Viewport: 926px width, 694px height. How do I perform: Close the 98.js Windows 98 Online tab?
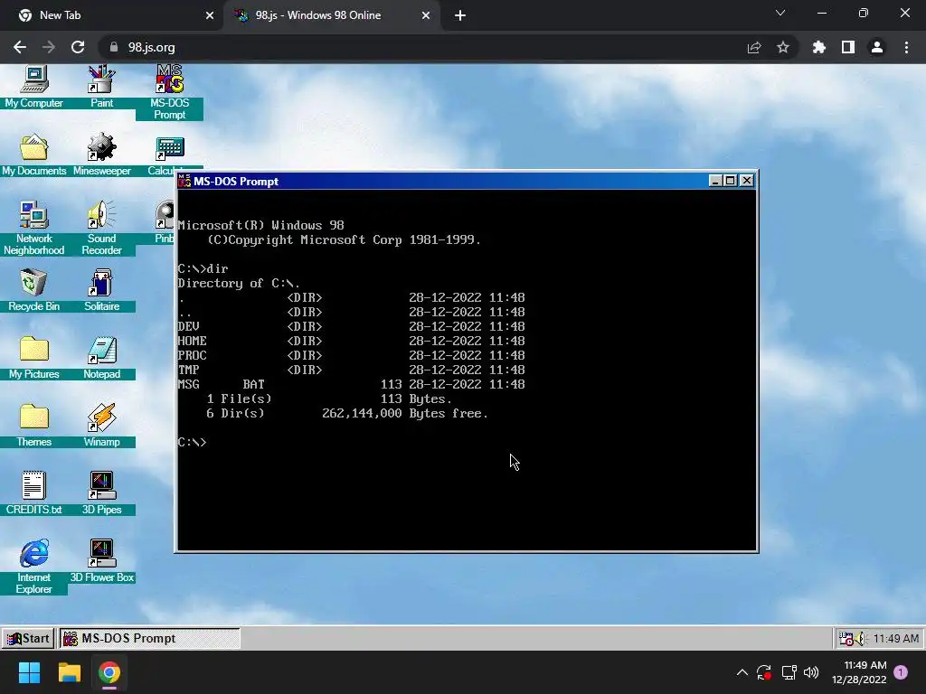[x=426, y=15]
